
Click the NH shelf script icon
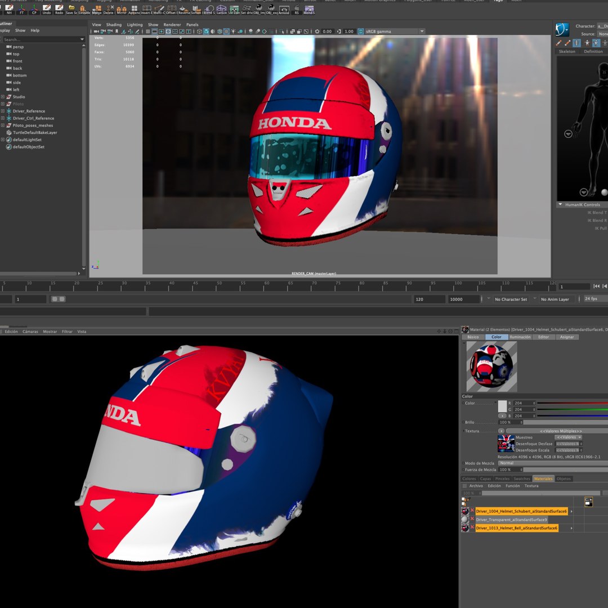pos(10,10)
